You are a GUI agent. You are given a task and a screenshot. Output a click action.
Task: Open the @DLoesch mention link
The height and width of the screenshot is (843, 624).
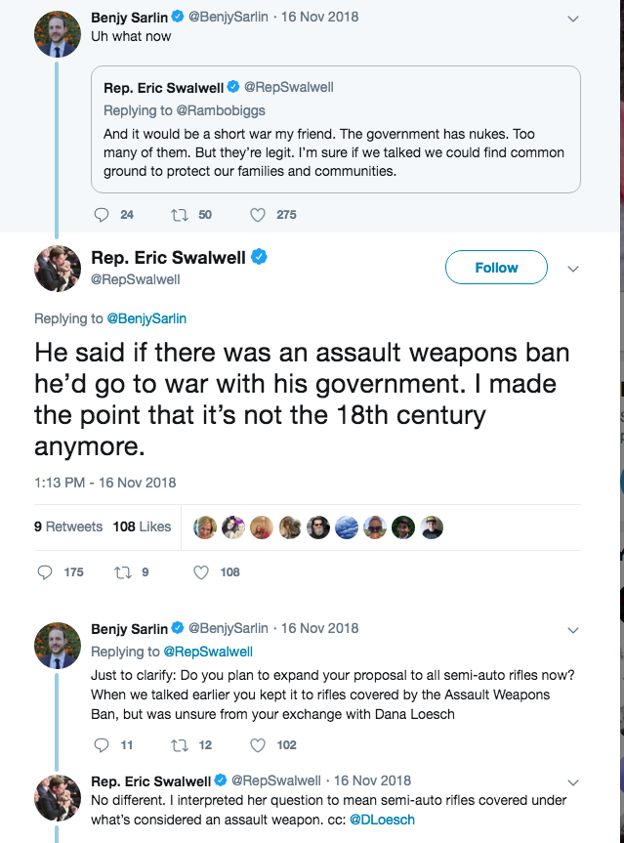click(x=382, y=820)
